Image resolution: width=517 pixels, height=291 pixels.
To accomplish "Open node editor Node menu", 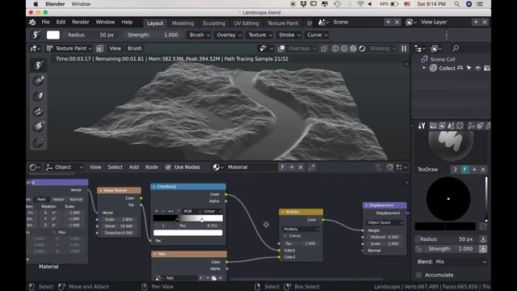I will tap(151, 167).
